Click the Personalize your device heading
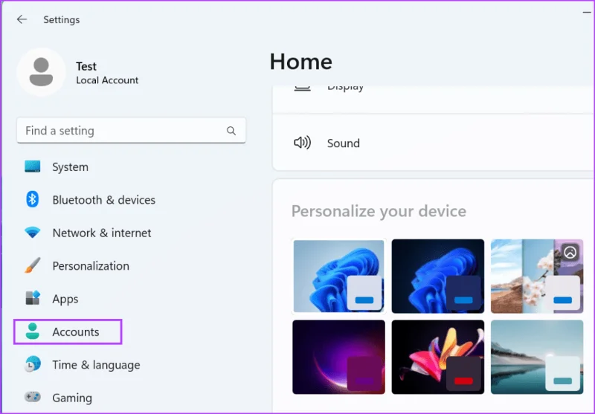The image size is (595, 414). tap(379, 211)
